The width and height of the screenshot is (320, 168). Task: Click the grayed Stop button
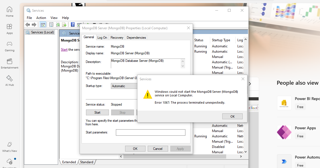123,112
